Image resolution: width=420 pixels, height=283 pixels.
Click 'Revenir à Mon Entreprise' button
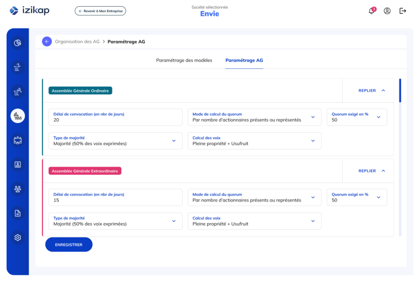click(100, 11)
